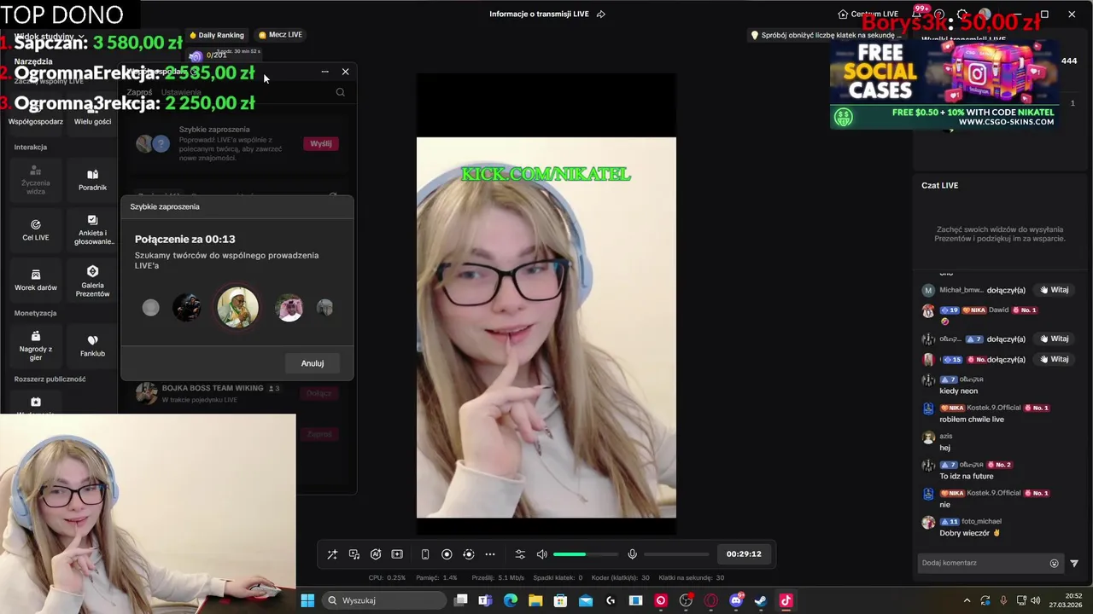Click the vertical camera preview
This screenshot has height=614, width=1093.
(546, 327)
